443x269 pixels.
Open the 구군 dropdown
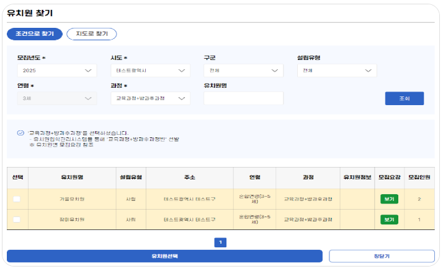(x=244, y=70)
